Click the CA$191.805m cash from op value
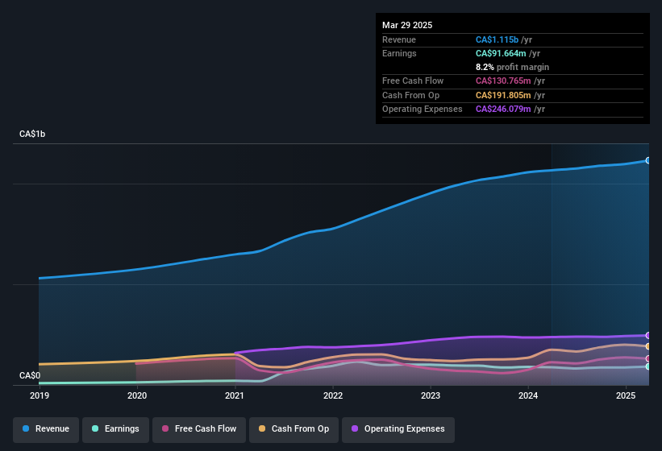 click(503, 95)
